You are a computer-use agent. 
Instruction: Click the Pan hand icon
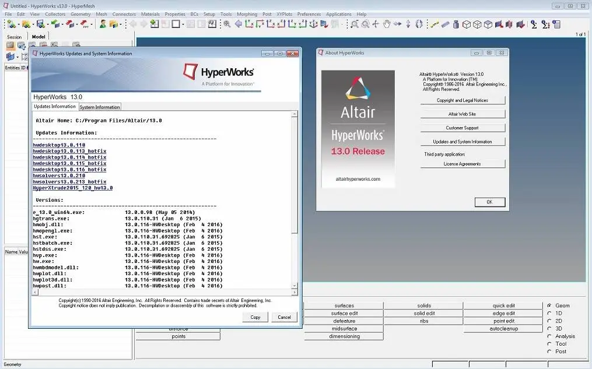point(386,24)
